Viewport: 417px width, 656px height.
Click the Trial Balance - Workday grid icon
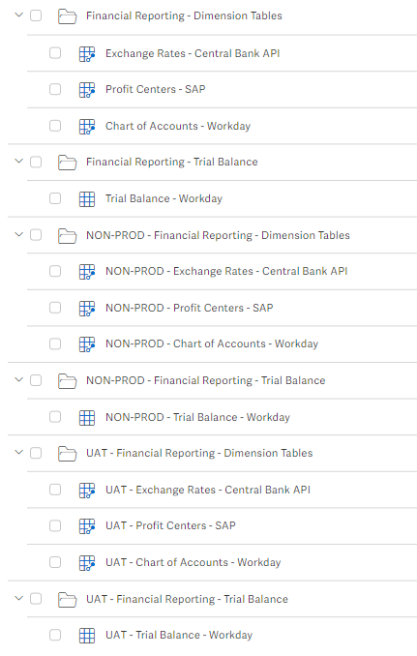pos(87,198)
